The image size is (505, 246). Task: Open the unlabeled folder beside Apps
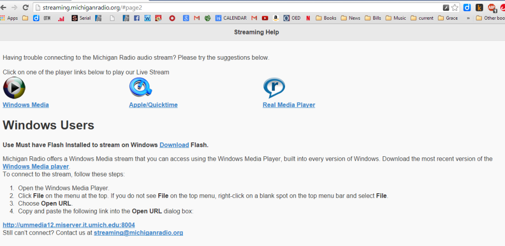25,18
